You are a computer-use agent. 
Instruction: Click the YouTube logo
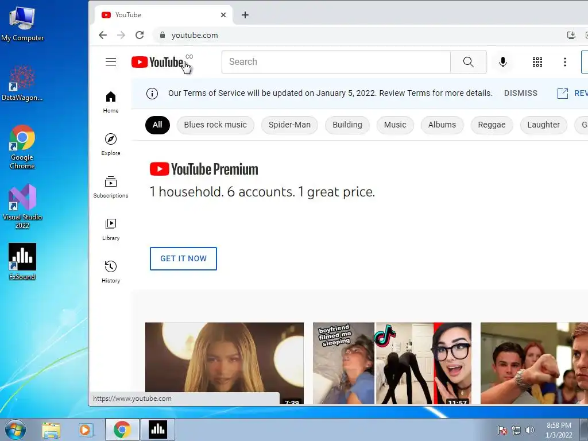tap(157, 62)
